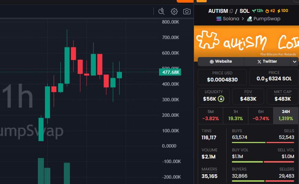
Task: Click the VOLUME value $2.1M
Action: (209, 157)
